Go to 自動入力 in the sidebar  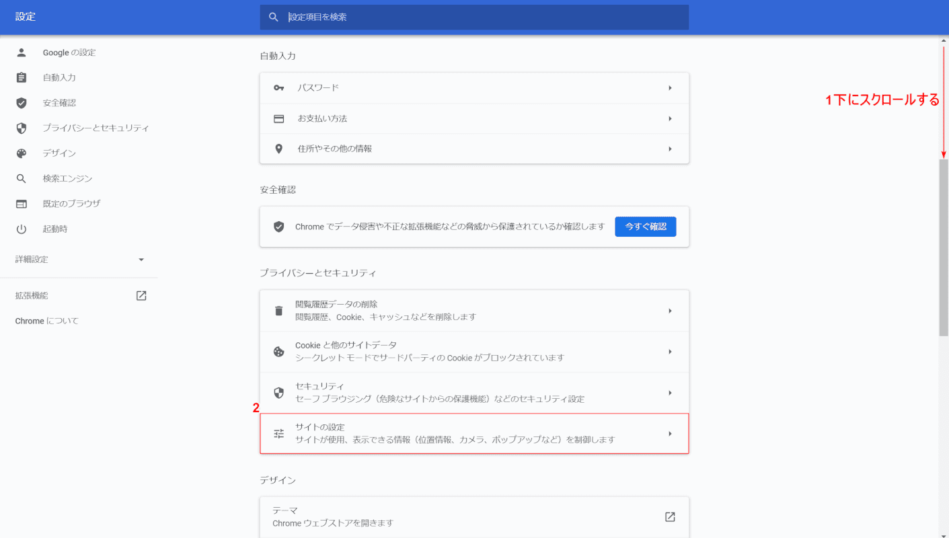59,77
